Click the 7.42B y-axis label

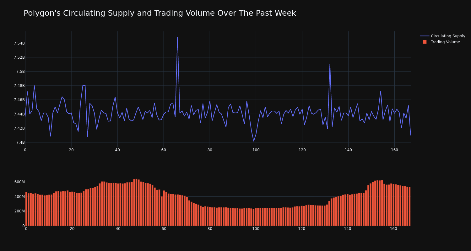point(19,128)
